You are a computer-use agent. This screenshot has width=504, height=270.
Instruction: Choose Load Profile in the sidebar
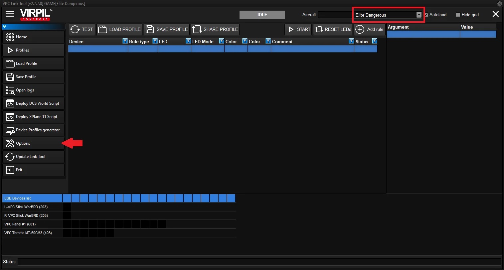(x=33, y=64)
